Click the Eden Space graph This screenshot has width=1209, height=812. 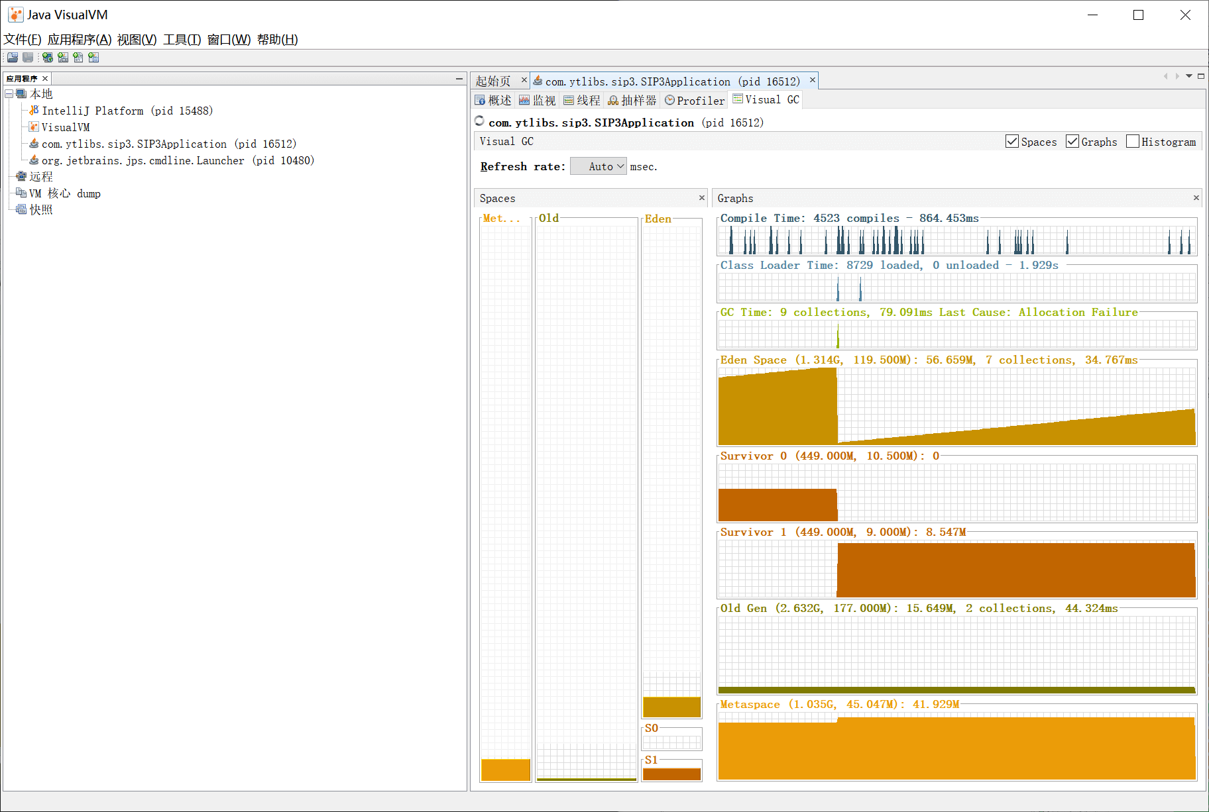(x=957, y=406)
